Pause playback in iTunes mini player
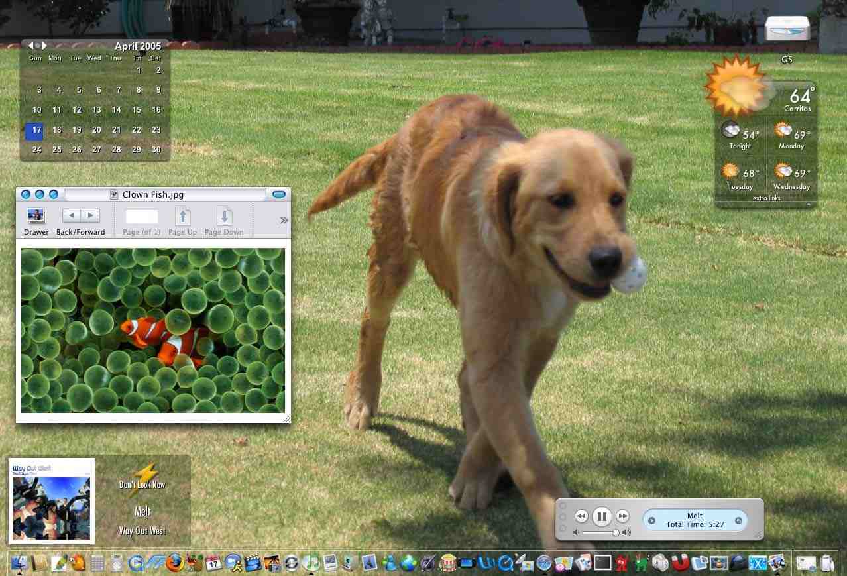847x576 pixels. point(601,516)
